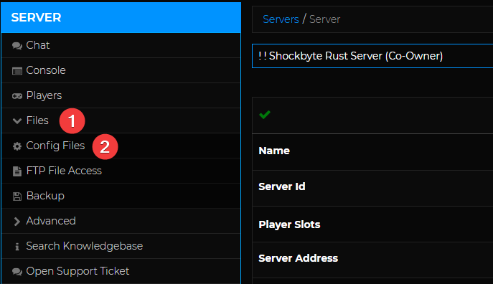This screenshot has height=284, width=493.
Task: Open Config Files from the sidebar
Action: pyautogui.click(x=121, y=146)
